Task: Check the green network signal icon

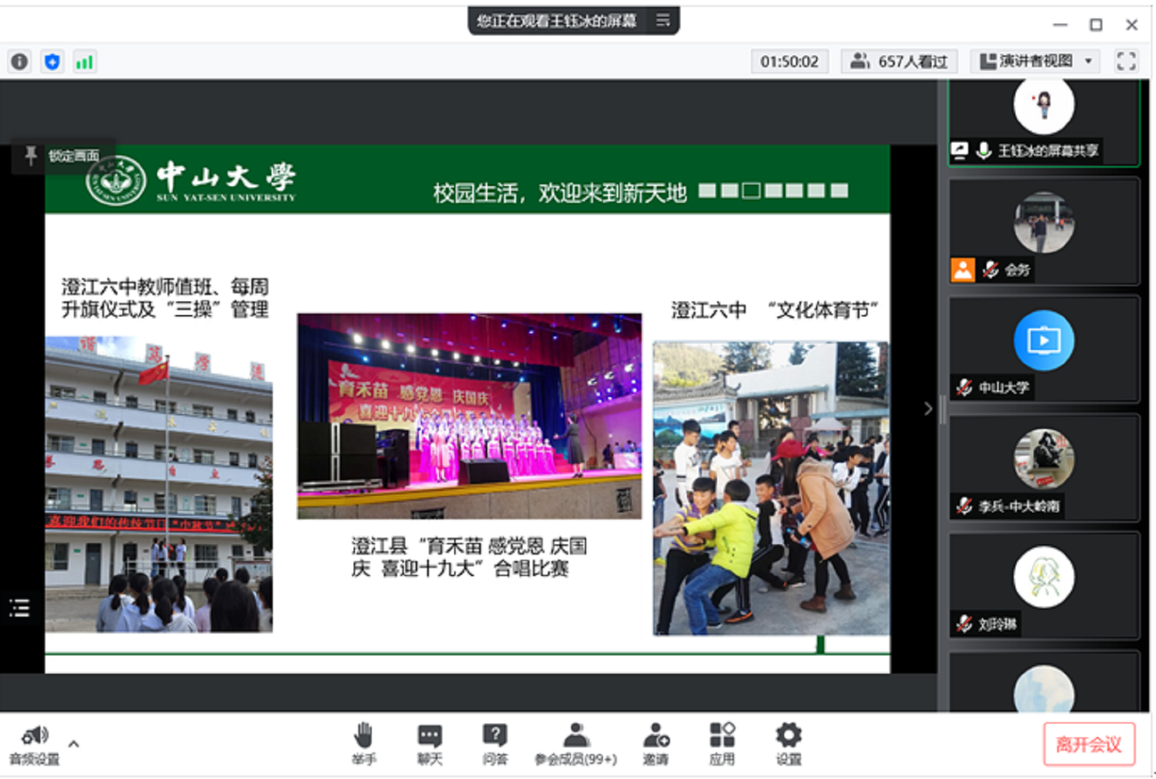Action: click(x=84, y=61)
